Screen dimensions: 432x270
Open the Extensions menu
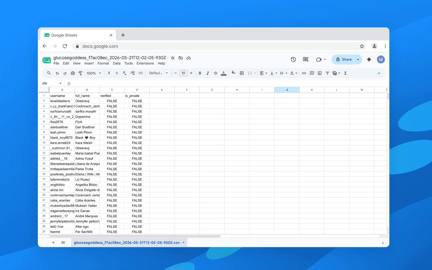pyautogui.click(x=145, y=63)
